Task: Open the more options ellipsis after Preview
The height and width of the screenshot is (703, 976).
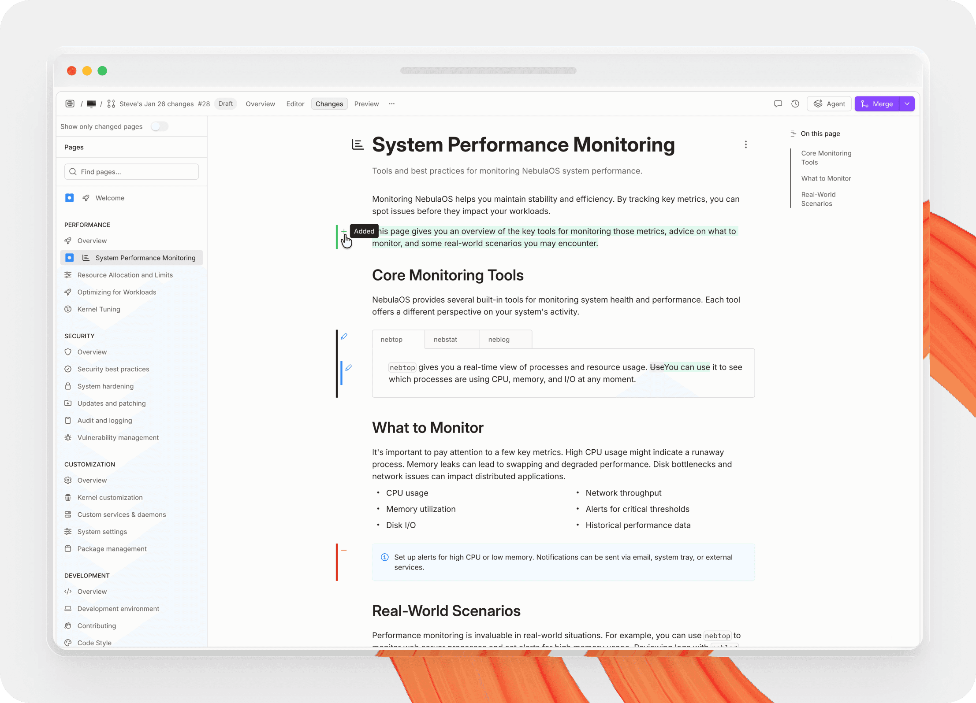Action: (392, 104)
